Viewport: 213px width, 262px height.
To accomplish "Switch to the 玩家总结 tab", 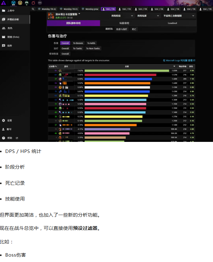I will pos(124,23).
